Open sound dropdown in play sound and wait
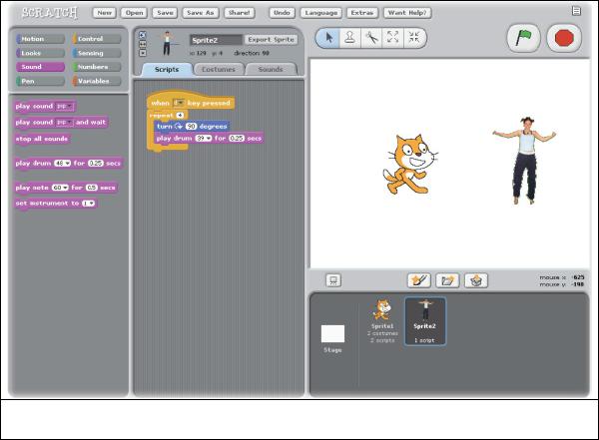This screenshot has width=599, height=440. click(64, 122)
